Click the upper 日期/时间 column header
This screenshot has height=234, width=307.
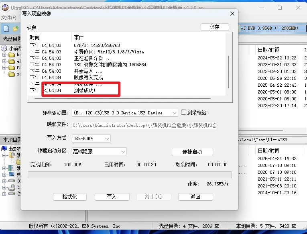pos(268,50)
